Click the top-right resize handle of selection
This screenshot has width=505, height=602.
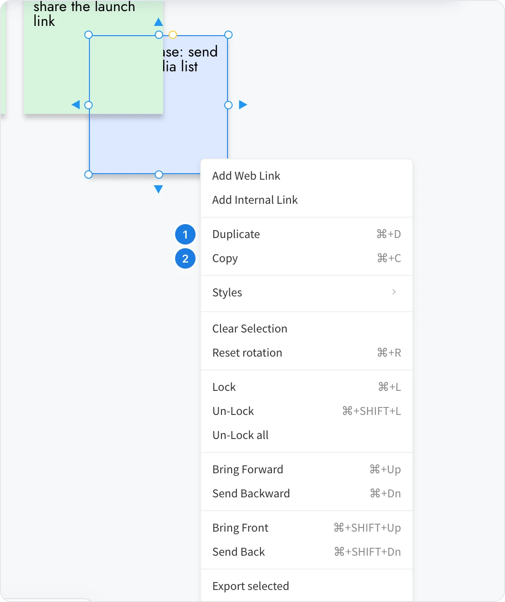point(228,35)
